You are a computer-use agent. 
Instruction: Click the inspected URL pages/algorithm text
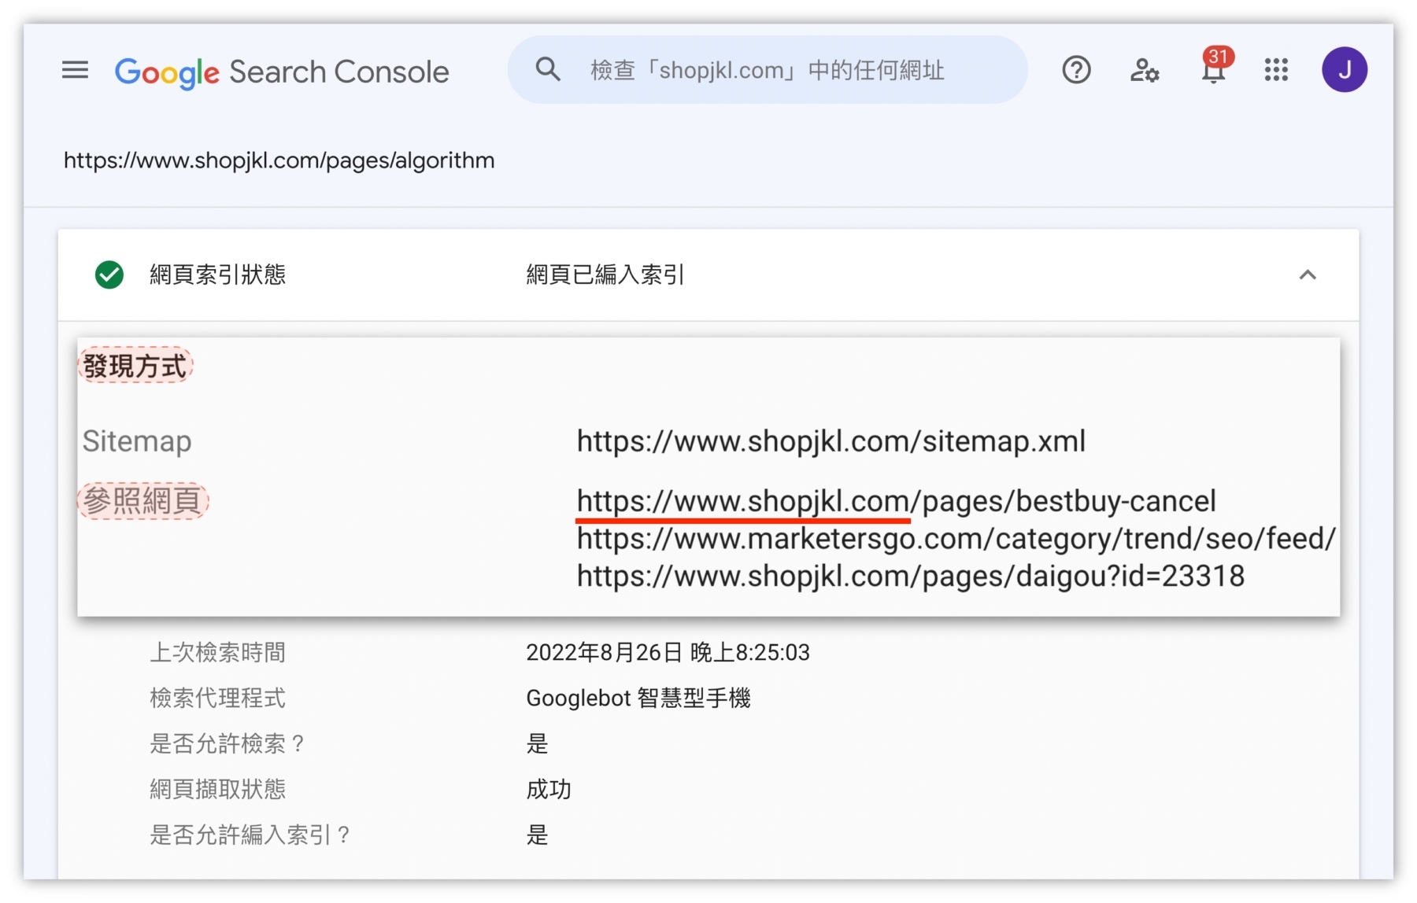279,160
